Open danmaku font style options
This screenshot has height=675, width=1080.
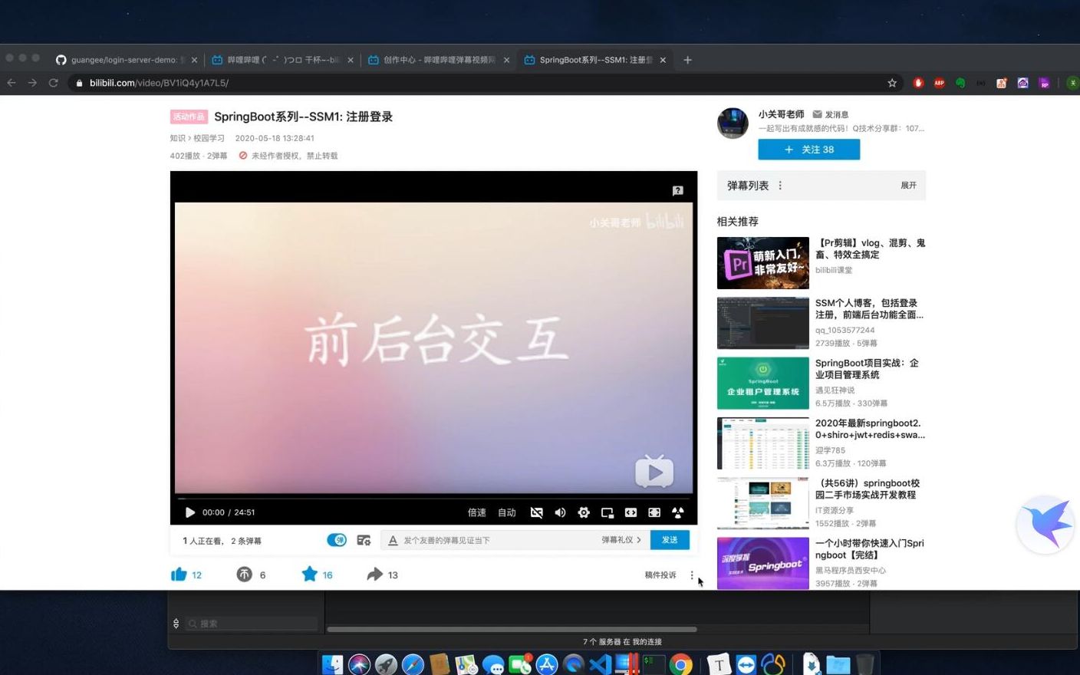pos(393,540)
